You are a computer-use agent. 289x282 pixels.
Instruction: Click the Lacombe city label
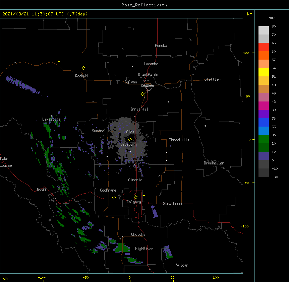coord(151,64)
